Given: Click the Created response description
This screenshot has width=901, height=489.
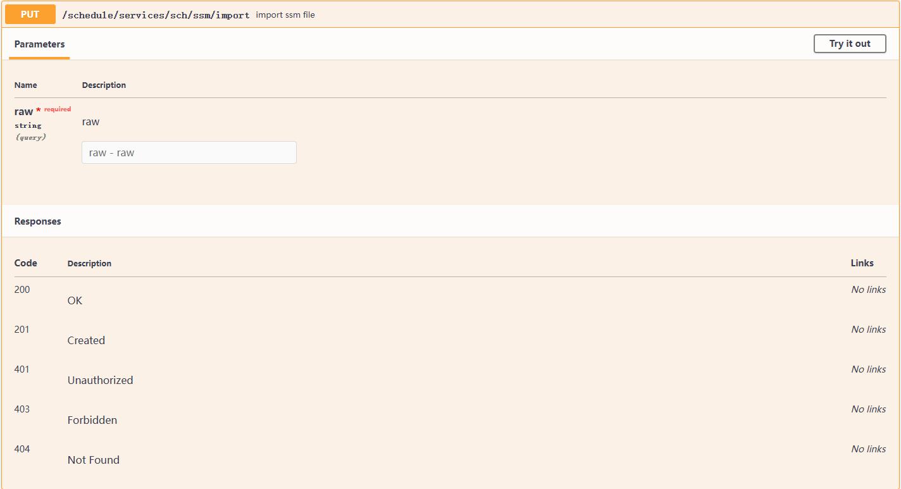Looking at the screenshot, I should pos(86,340).
